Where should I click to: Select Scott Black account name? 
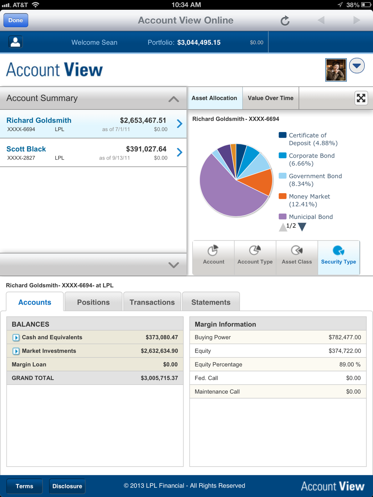point(26,149)
